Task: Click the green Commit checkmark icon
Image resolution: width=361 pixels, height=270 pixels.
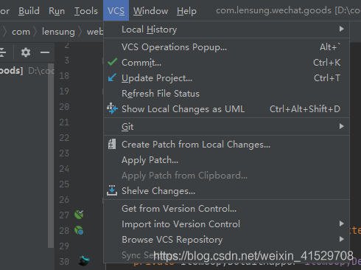Action: (112, 62)
